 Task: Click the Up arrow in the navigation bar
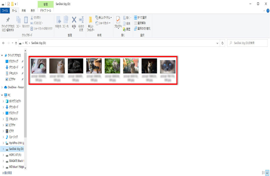tap(16, 43)
